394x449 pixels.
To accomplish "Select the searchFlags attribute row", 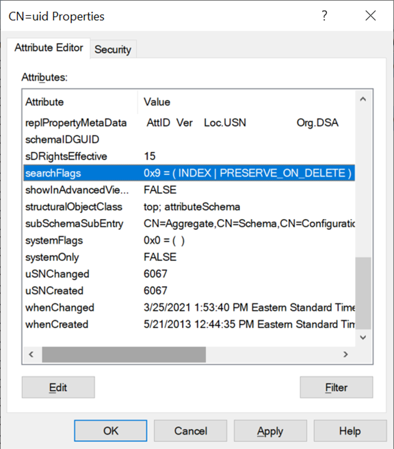I will (189, 173).
